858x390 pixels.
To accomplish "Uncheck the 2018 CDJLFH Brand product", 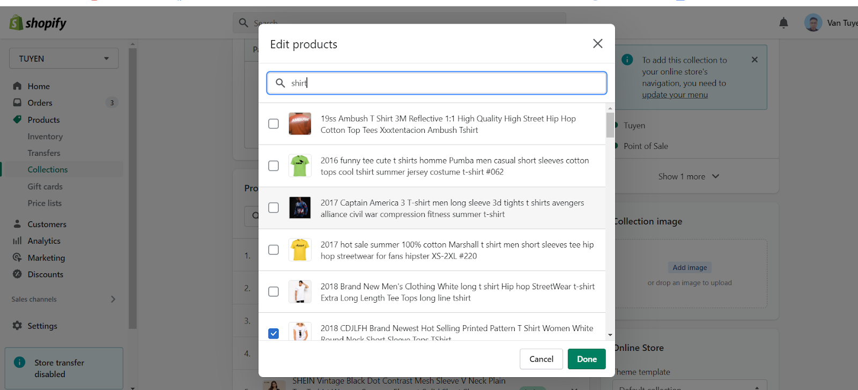I will click(273, 333).
